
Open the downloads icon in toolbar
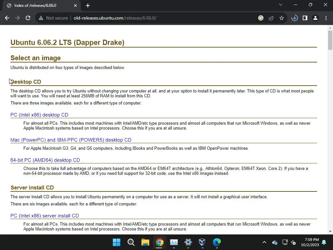[294, 18]
